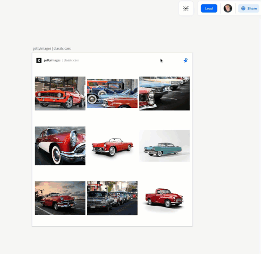Click 'classic cars' text in card header
261x254 pixels.
click(71, 60)
